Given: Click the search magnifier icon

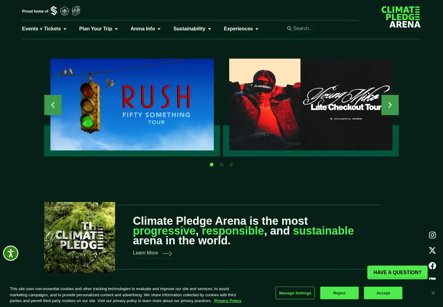Looking at the screenshot, I should click(289, 29).
